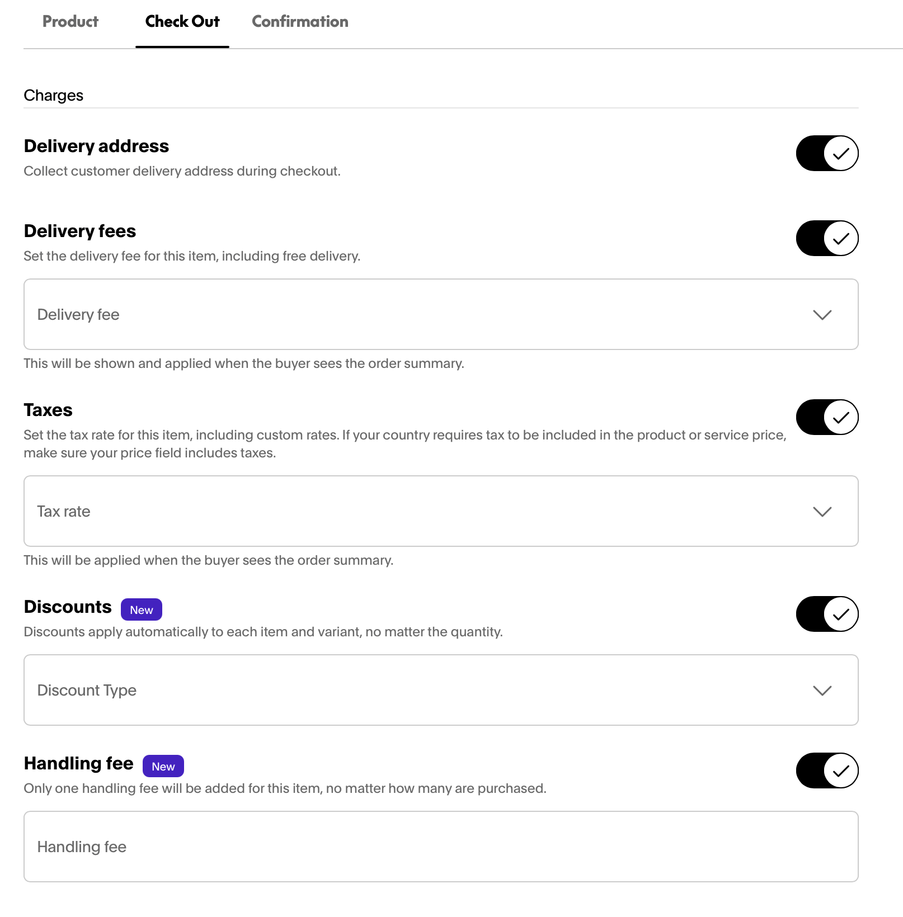Switch off the Discounts toggle
Screen dimensions: 903x917
[x=827, y=614]
